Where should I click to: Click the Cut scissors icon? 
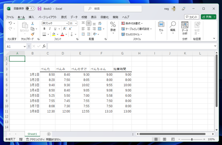(x=32, y=23)
